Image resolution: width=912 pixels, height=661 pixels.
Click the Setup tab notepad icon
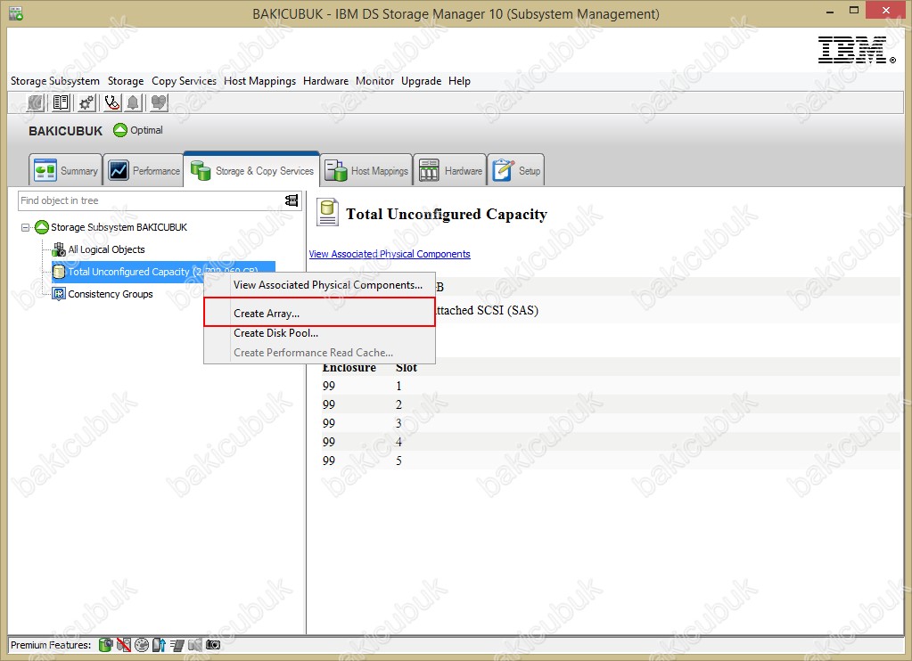click(503, 170)
